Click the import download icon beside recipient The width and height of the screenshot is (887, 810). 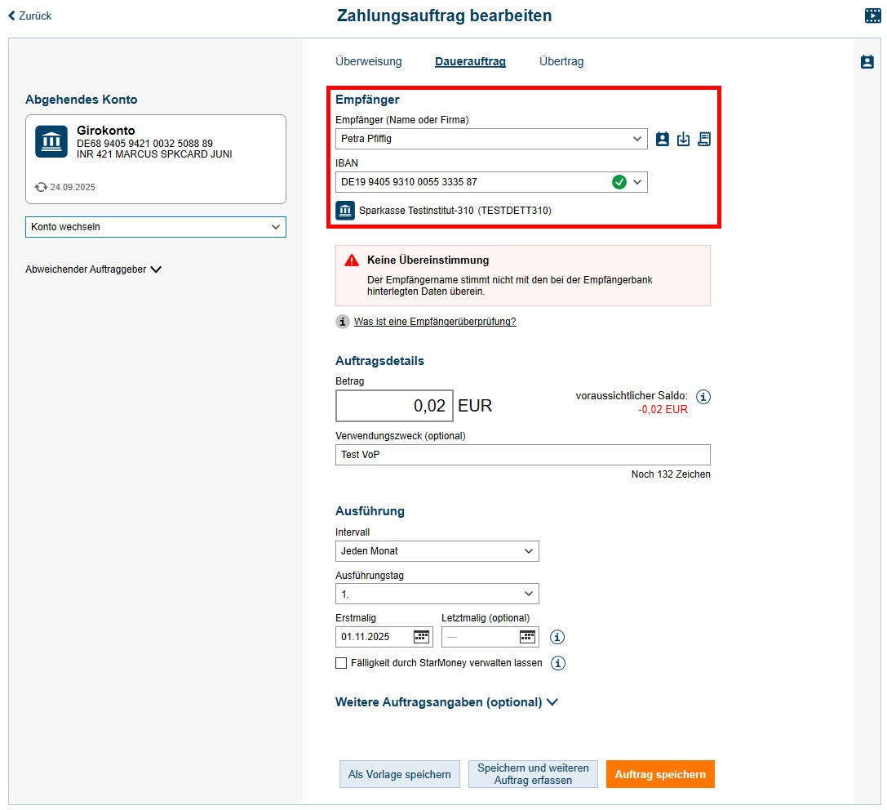683,139
